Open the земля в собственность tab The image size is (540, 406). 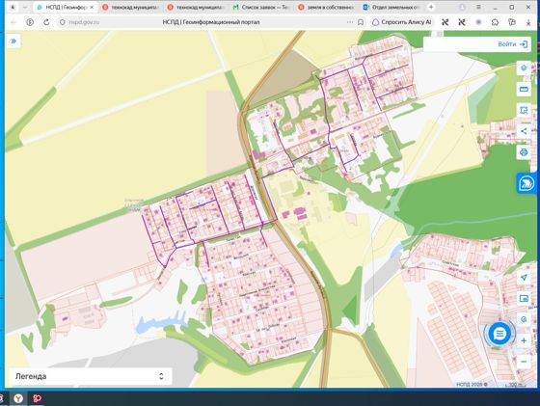326,7
